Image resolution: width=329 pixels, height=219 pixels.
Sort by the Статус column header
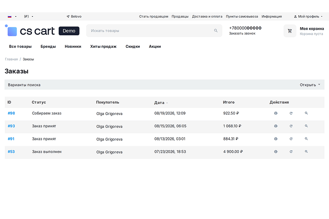[x=39, y=102]
